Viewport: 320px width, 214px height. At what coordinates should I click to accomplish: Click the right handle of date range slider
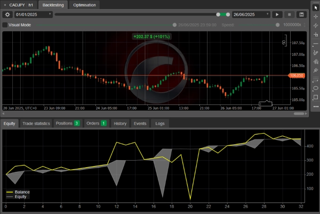click(x=228, y=14)
